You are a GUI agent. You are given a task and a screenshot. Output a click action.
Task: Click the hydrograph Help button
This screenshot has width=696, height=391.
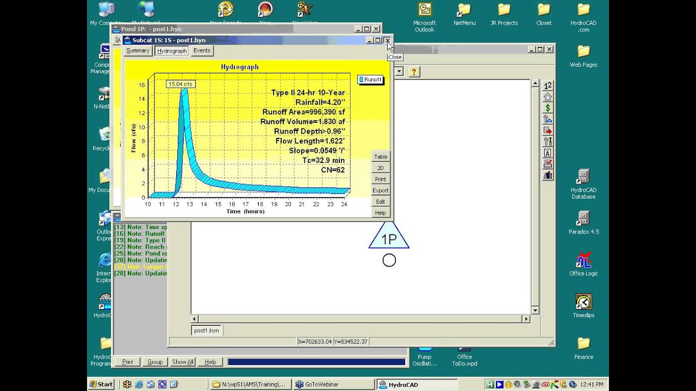381,213
